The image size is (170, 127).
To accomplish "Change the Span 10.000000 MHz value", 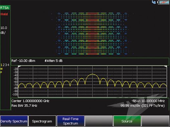I will [x=149, y=101].
